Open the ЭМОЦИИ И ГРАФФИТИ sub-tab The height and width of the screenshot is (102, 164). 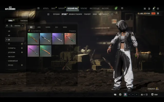(x=75, y=14)
